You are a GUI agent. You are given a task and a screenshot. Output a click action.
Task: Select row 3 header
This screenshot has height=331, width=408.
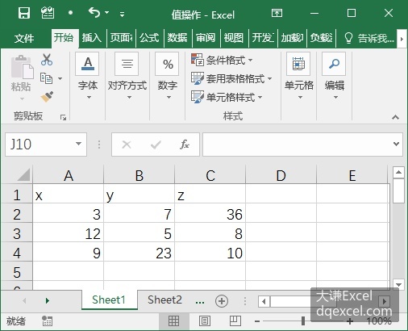(x=17, y=233)
